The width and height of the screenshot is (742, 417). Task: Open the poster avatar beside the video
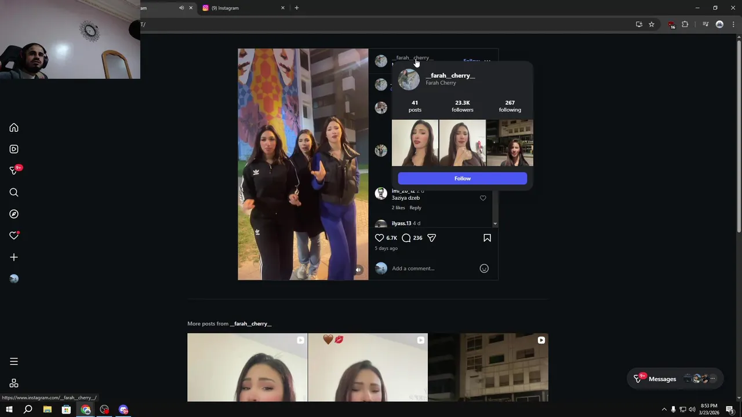[381, 61]
